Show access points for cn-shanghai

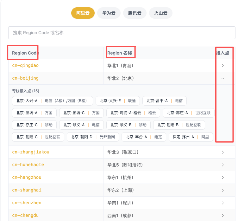(x=223, y=190)
